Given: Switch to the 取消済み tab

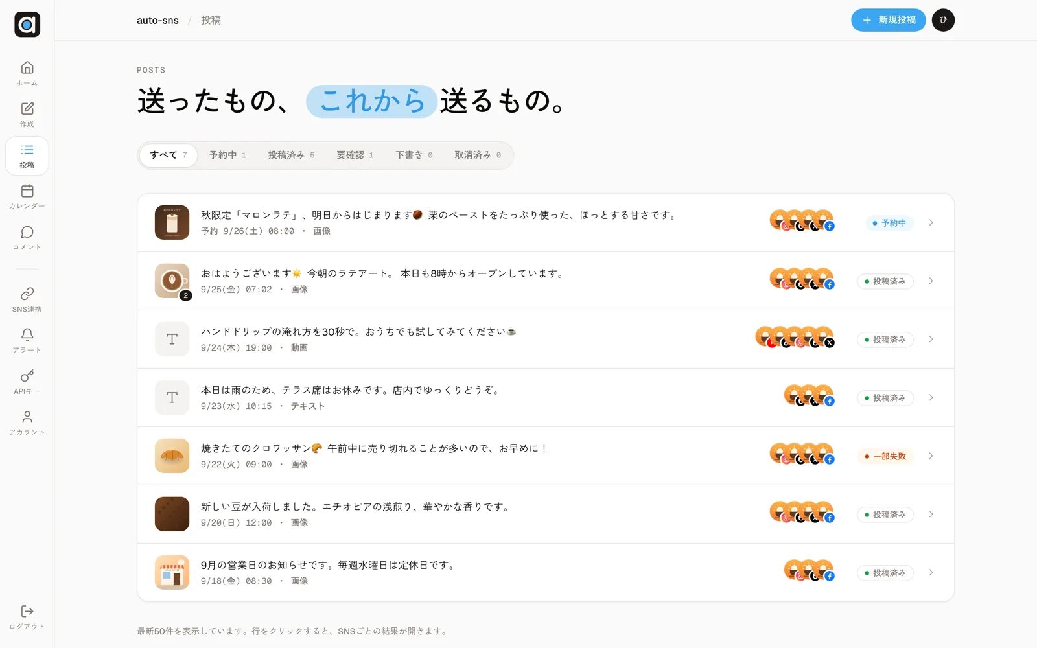Looking at the screenshot, I should coord(478,155).
